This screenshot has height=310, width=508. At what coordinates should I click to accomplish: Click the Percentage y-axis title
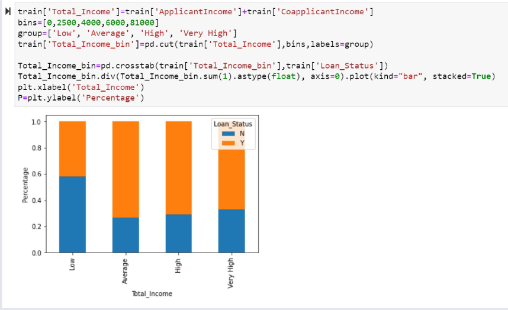click(x=25, y=185)
